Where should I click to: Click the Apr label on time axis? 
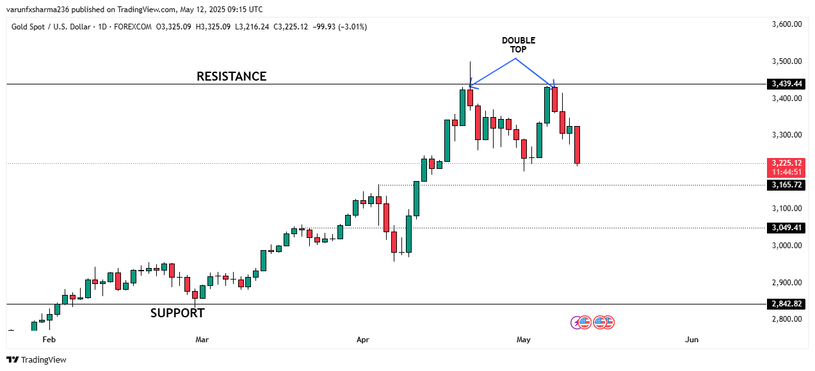[364, 340]
